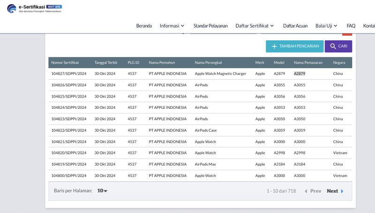
Task: Click the Tanggal Terbit column header
Action: [106, 62]
